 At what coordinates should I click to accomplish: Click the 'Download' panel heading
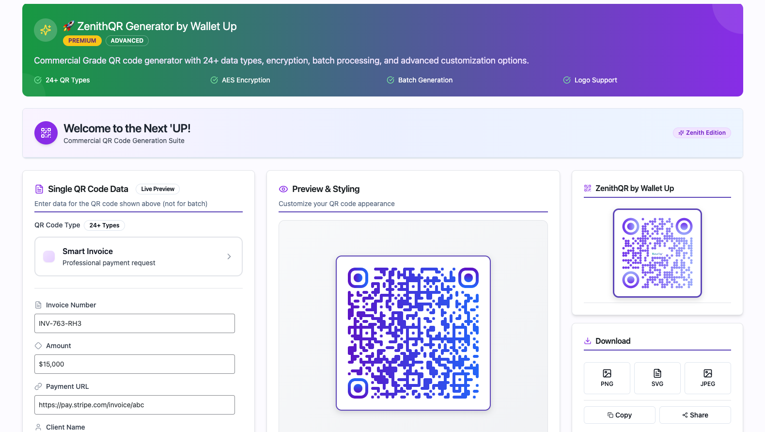coord(613,341)
